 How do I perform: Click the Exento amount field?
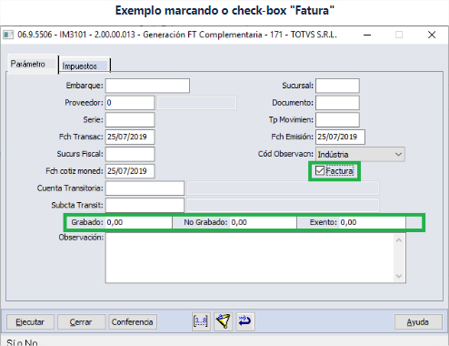(x=372, y=222)
